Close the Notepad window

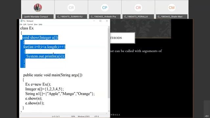pos(107,21)
